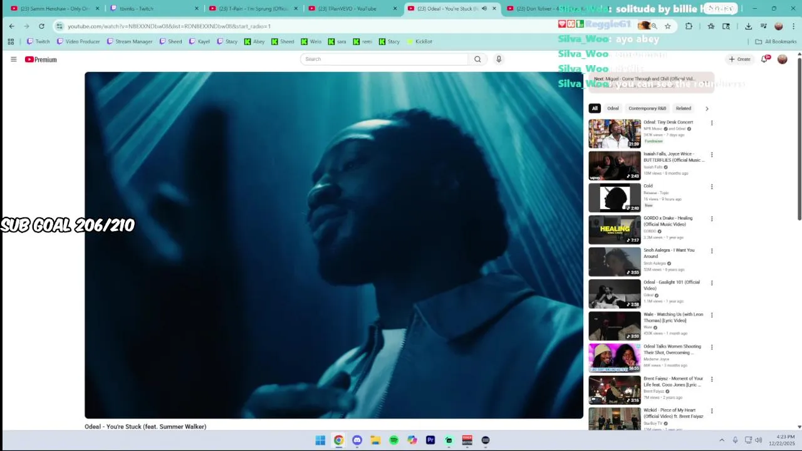Switch to the Samm Henshaw browser tab
Viewport: 802px width, 451px height.
click(54, 9)
